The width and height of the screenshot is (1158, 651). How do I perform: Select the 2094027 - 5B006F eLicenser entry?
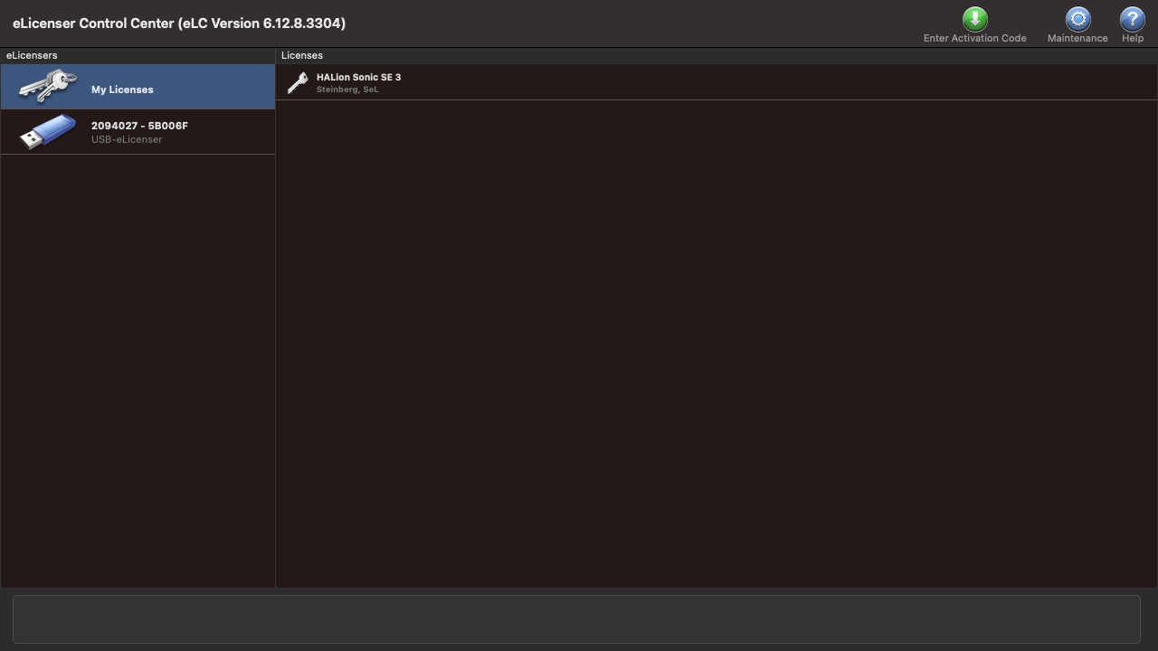(138, 132)
